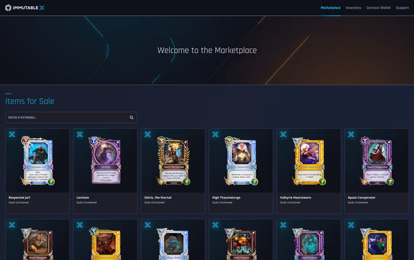Open the Inventory tab
Viewport: 414px width, 260px height.
(353, 8)
